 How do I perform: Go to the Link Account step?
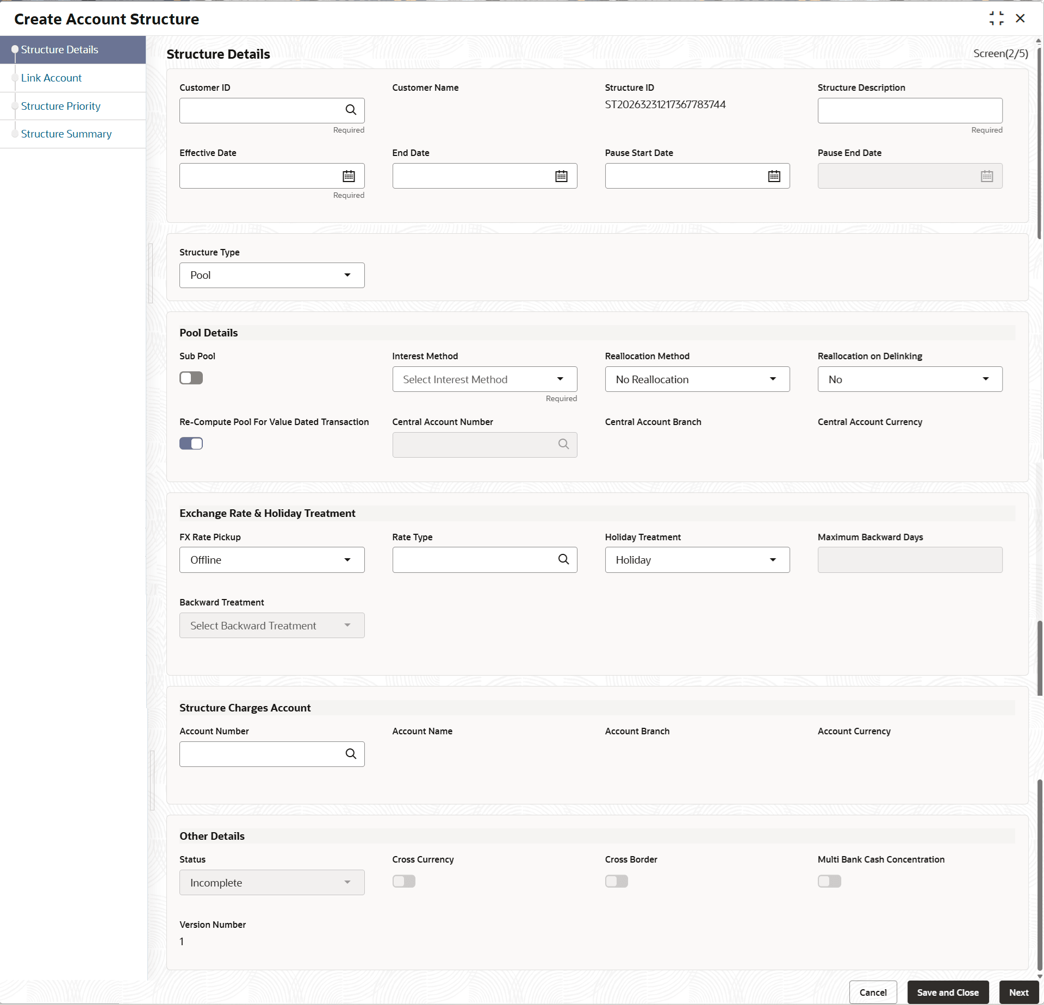(51, 78)
